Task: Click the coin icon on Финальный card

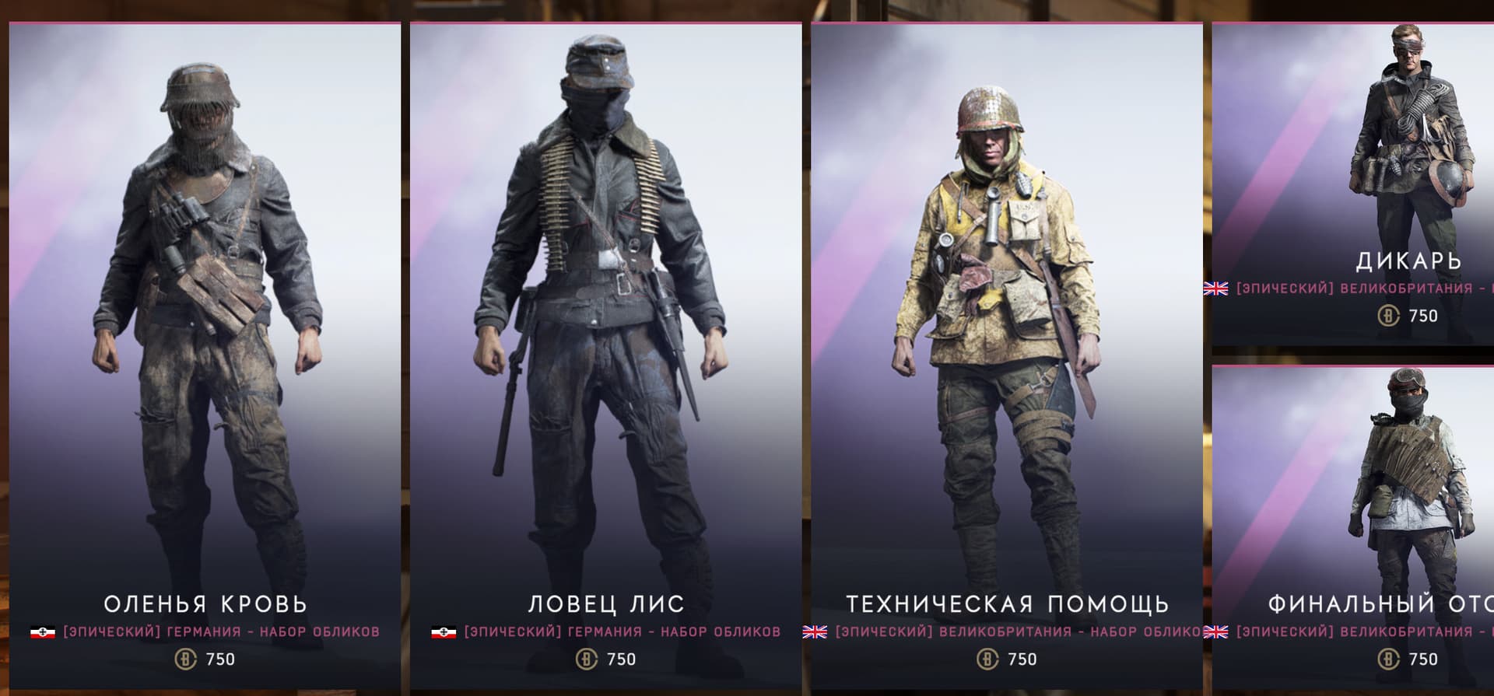Action: 1388,659
